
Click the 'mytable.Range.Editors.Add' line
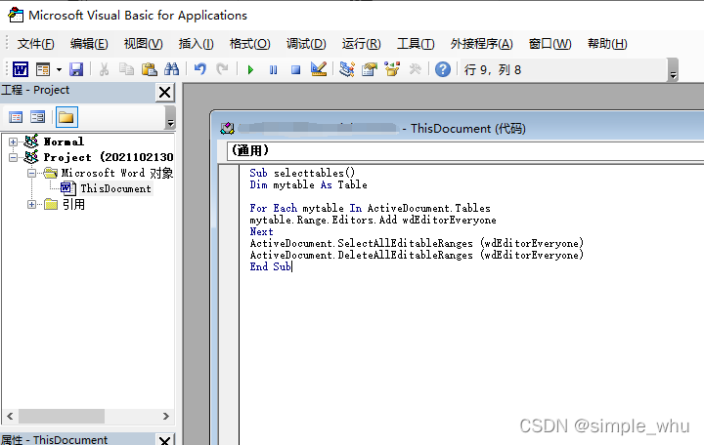click(374, 220)
